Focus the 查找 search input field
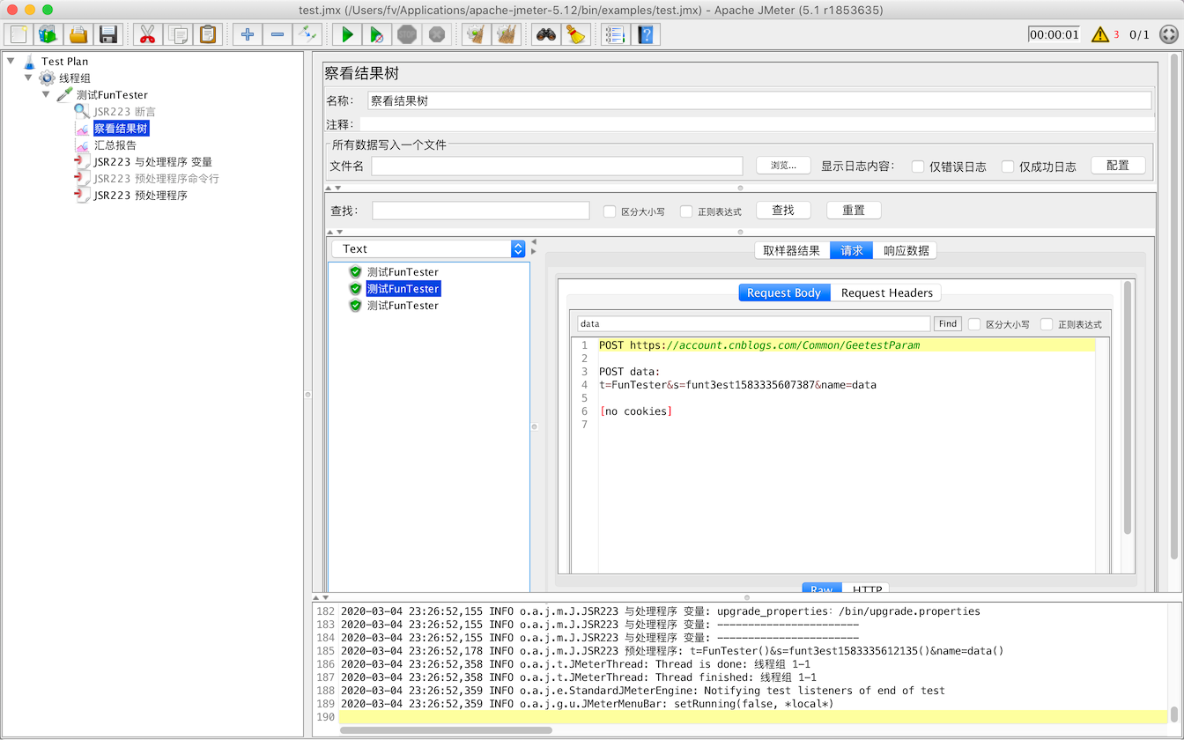Screen dimensions: 1184x740 coord(481,211)
